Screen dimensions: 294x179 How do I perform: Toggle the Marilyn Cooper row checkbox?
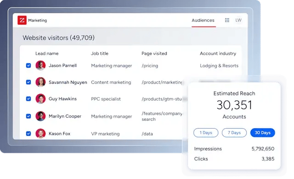(28, 116)
